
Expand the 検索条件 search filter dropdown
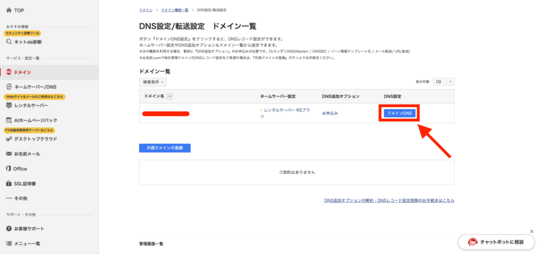(x=153, y=82)
